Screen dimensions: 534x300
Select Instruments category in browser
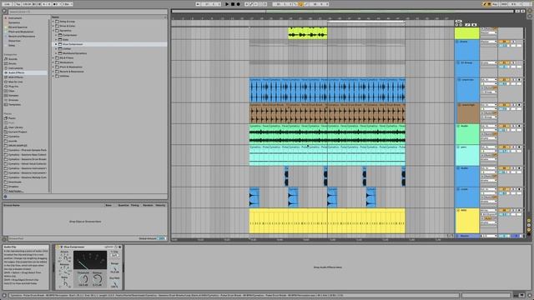(16, 68)
